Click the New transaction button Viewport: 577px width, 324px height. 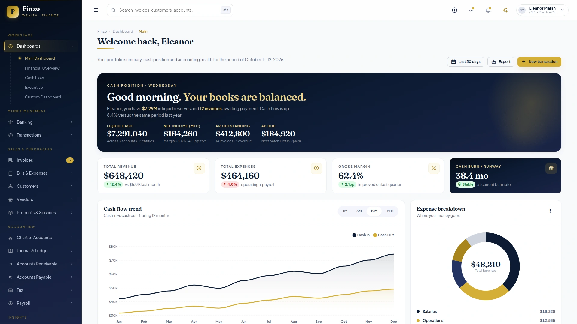pyautogui.click(x=539, y=62)
